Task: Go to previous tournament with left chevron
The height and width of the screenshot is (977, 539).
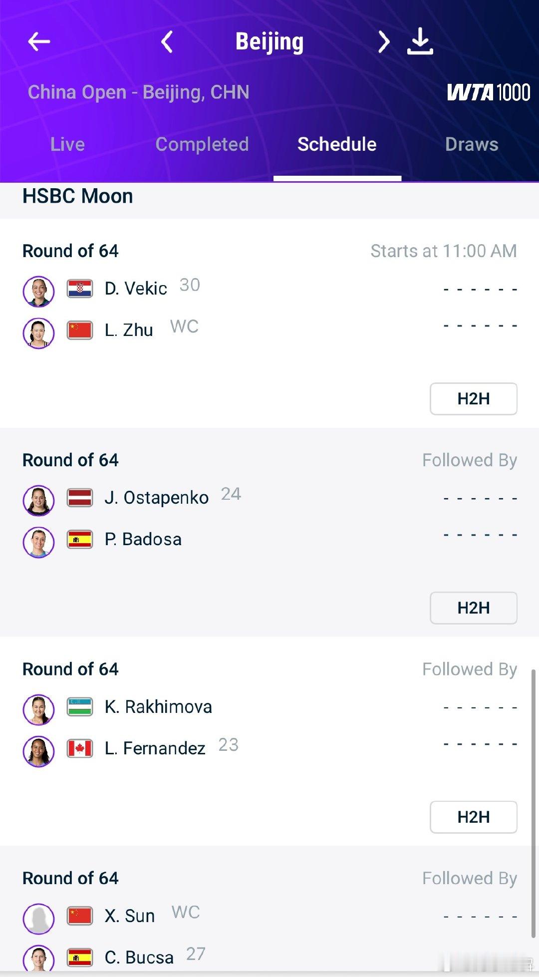Action: tap(167, 41)
